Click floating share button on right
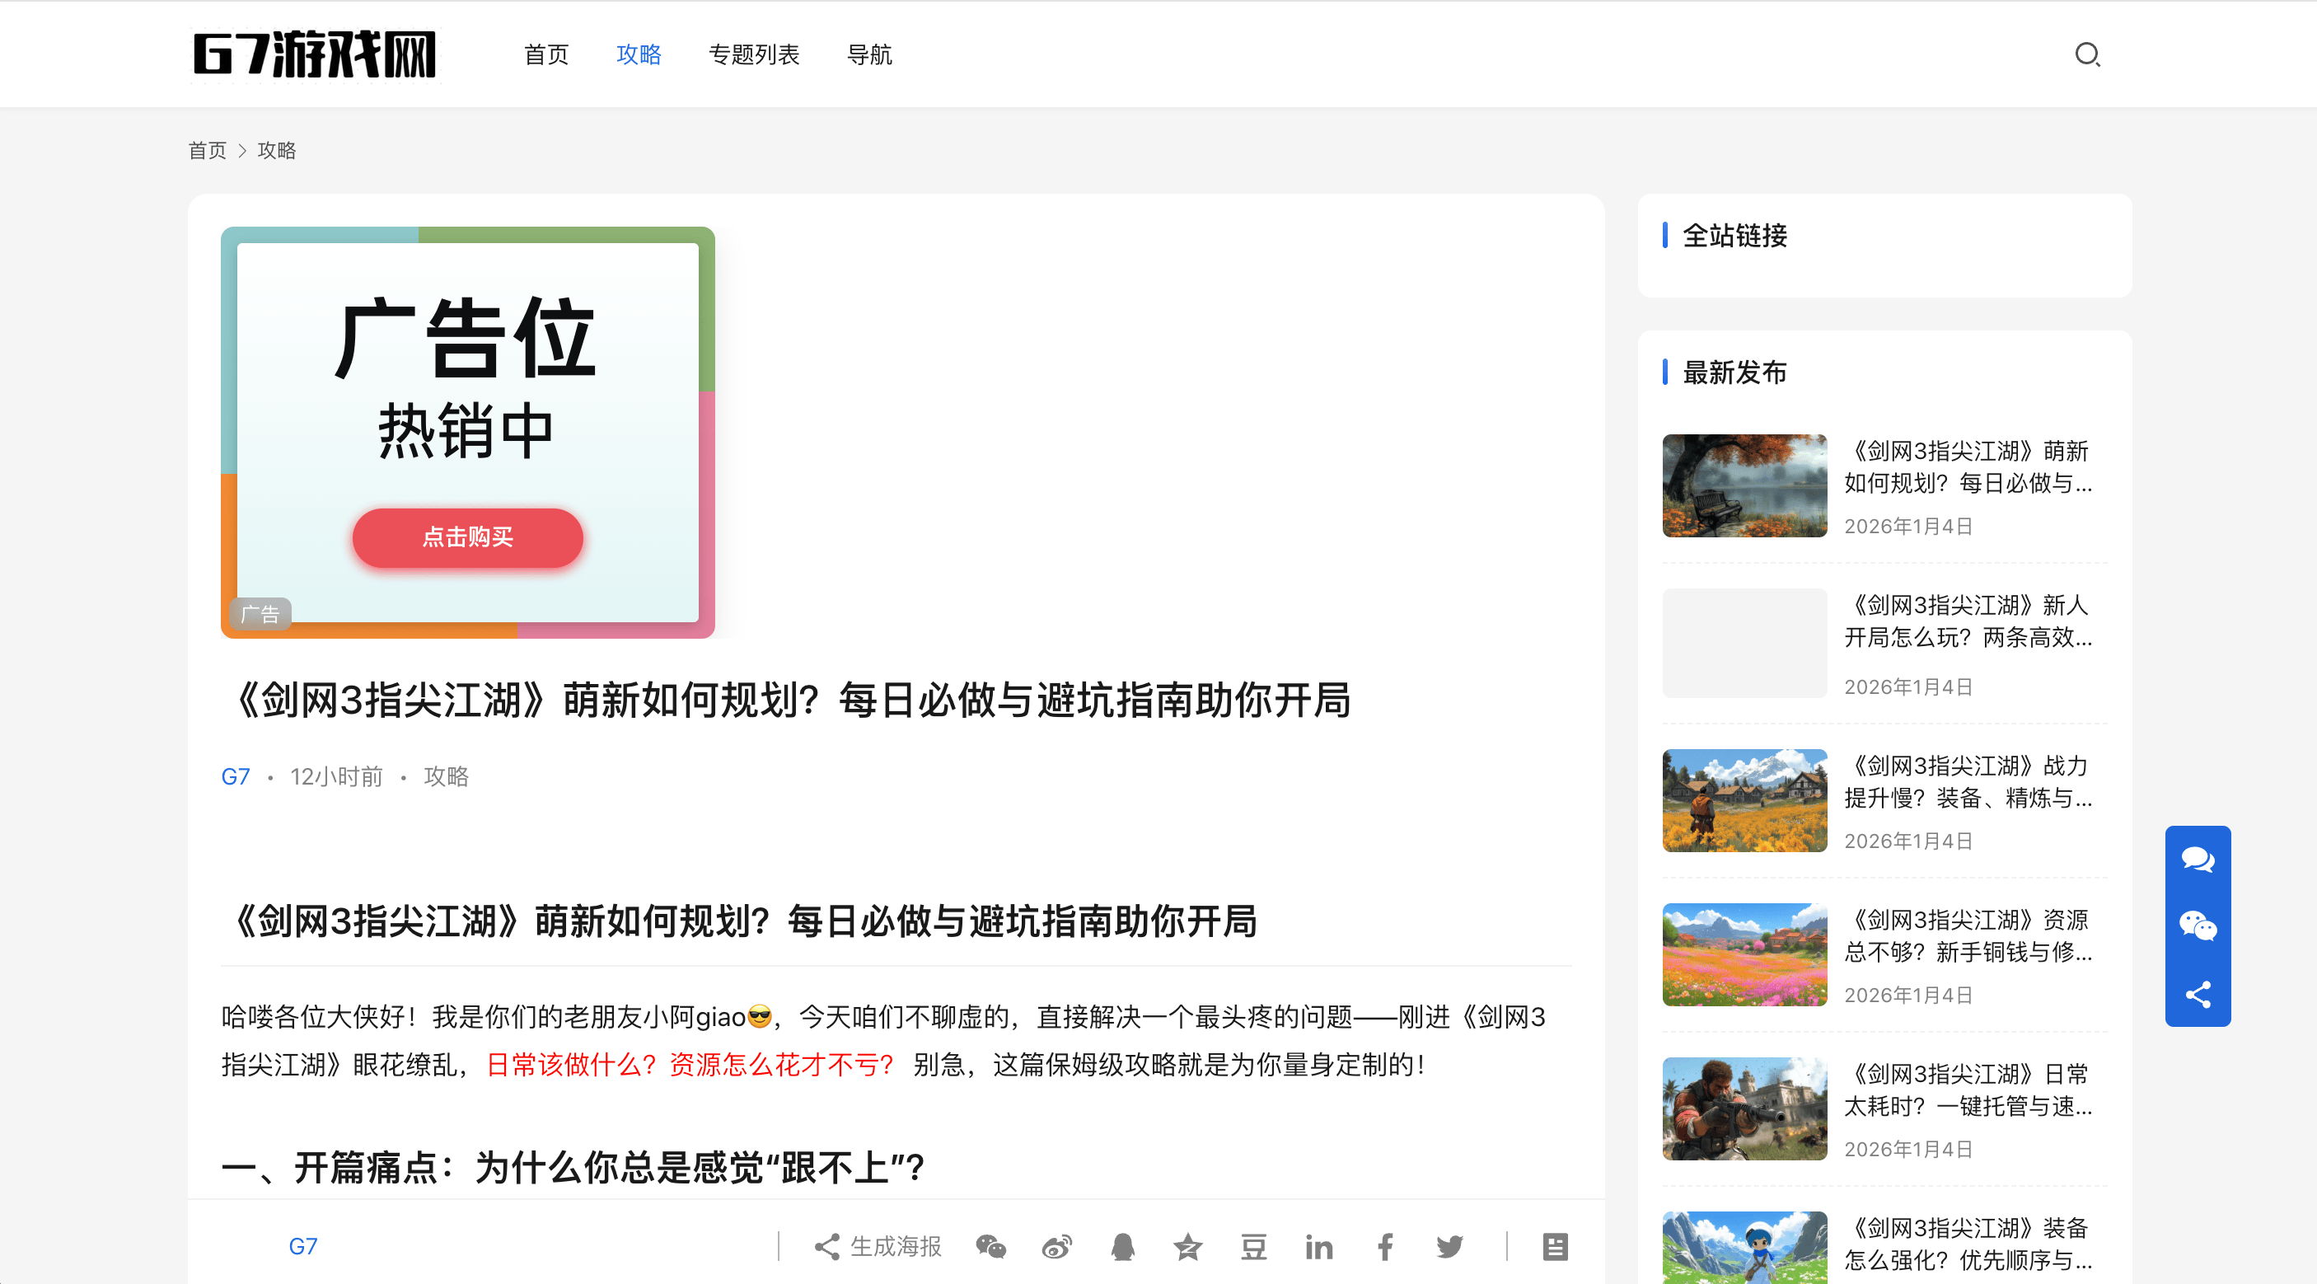The height and width of the screenshot is (1284, 2317). click(x=2198, y=994)
